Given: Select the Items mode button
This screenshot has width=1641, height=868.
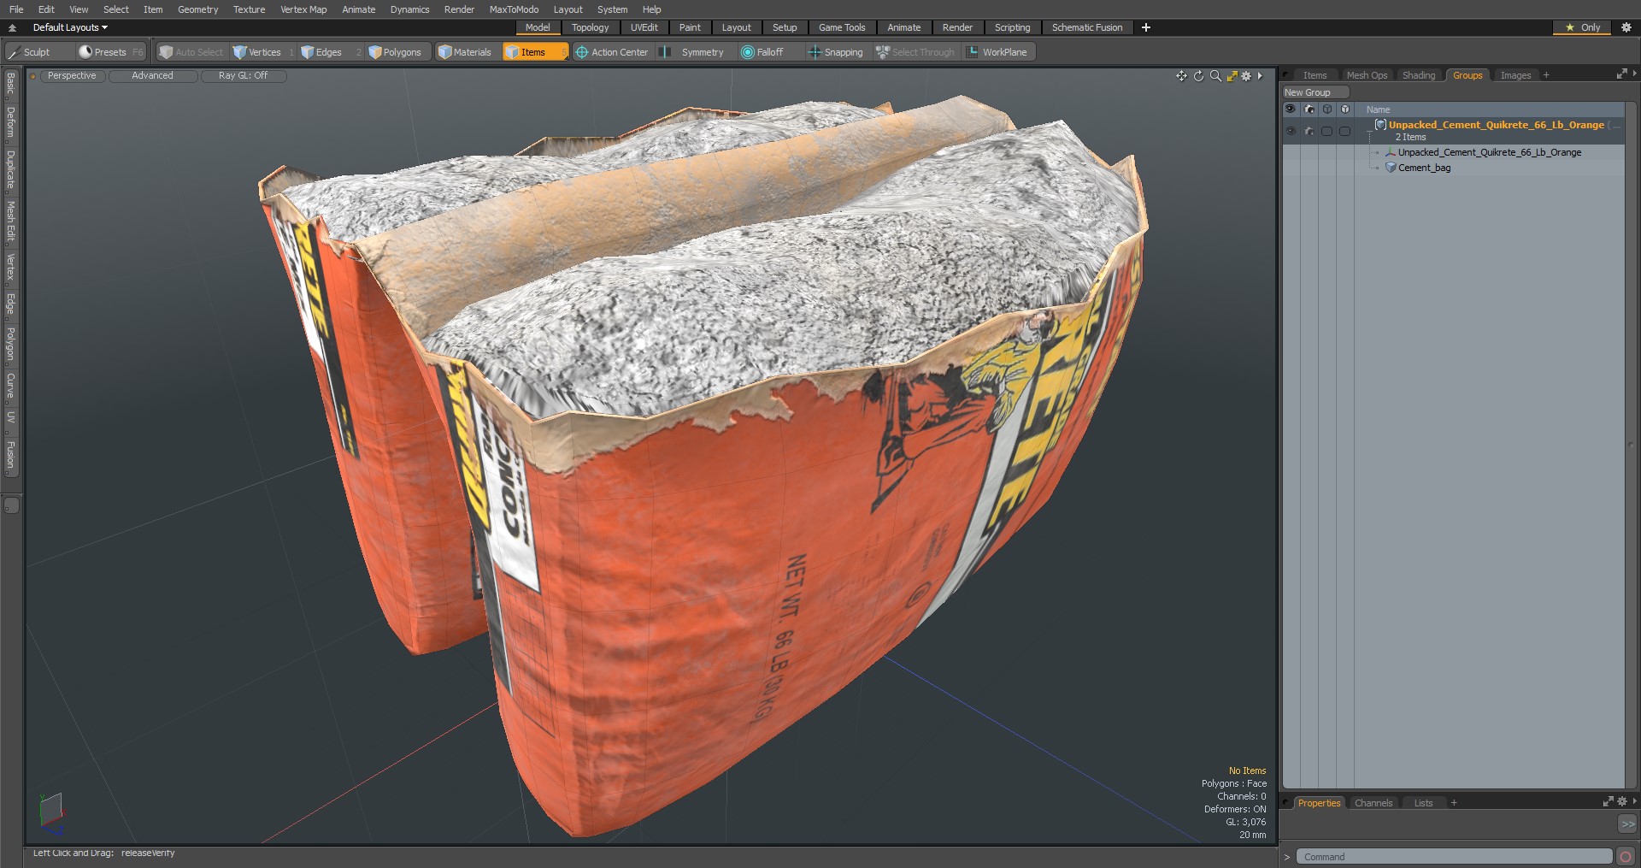Looking at the screenshot, I should pyautogui.click(x=534, y=52).
